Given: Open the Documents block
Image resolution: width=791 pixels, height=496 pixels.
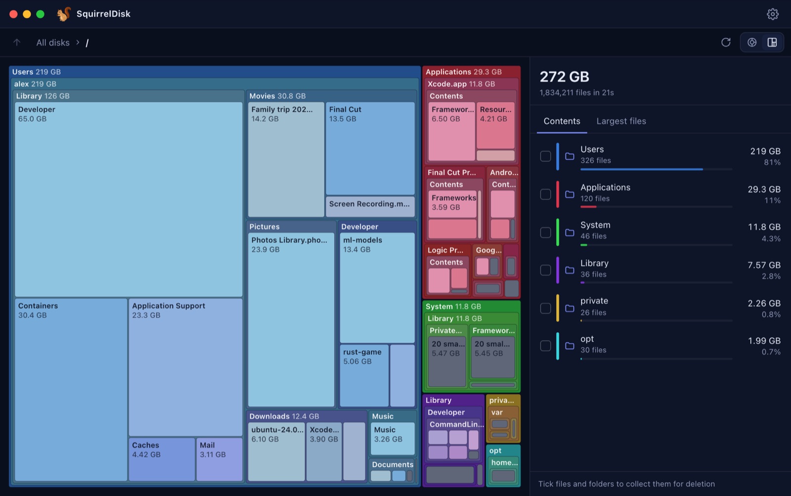Looking at the screenshot, I should (x=393, y=470).
